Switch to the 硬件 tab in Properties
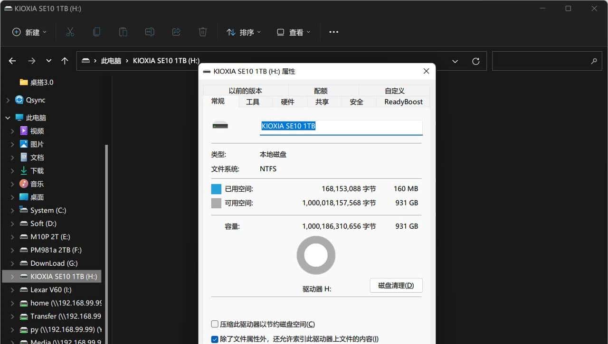The image size is (608, 344). point(288,102)
